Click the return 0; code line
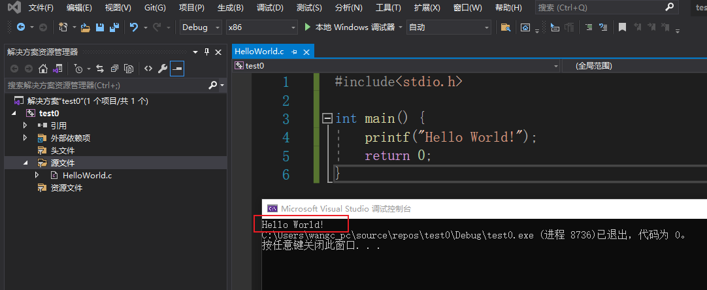This screenshot has height=290, width=707. (x=398, y=155)
